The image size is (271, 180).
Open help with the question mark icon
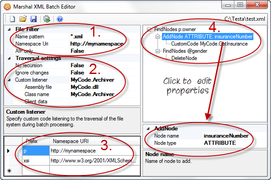pyautogui.click(x=60, y=19)
